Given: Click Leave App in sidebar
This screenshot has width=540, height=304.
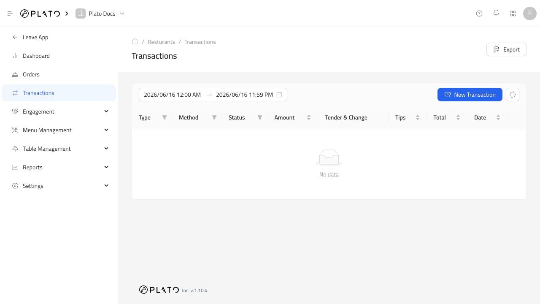Looking at the screenshot, I should (x=59, y=37).
